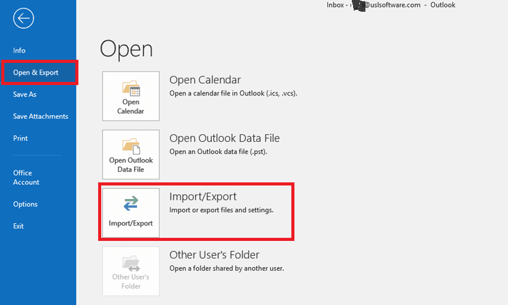This screenshot has height=305, width=508.
Task: Open the Print page
Action: pos(20,139)
